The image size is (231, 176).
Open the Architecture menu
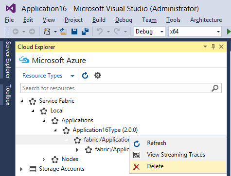(206, 20)
